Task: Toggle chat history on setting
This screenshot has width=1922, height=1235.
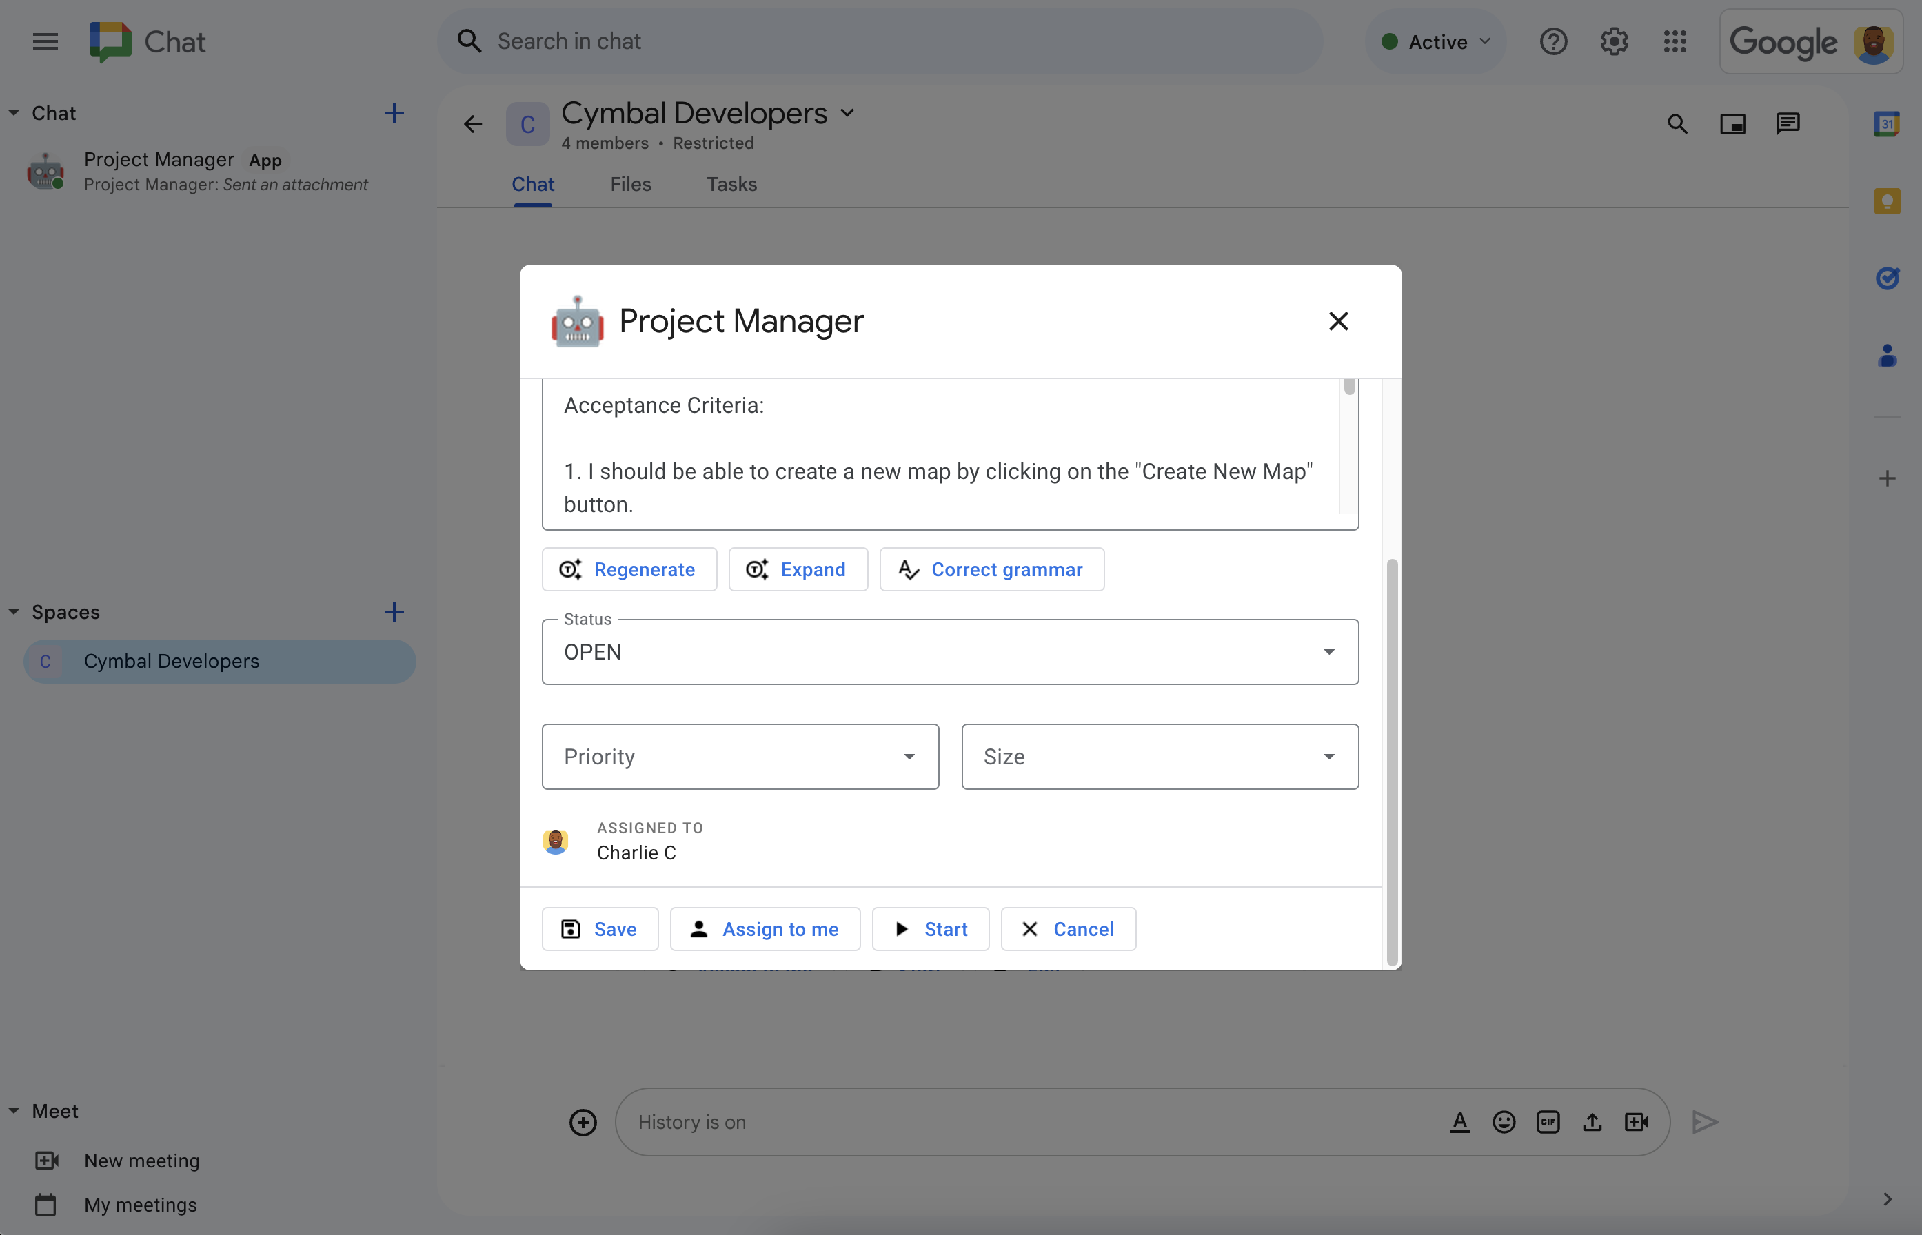Action: 691,1121
